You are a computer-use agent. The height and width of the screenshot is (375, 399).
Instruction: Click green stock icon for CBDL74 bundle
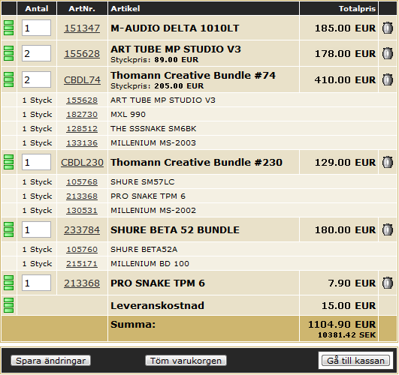click(x=9, y=79)
